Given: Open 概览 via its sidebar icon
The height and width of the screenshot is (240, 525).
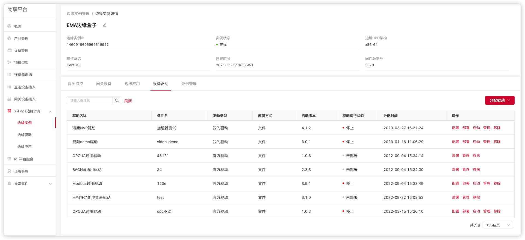Looking at the screenshot, I should (x=10, y=26).
